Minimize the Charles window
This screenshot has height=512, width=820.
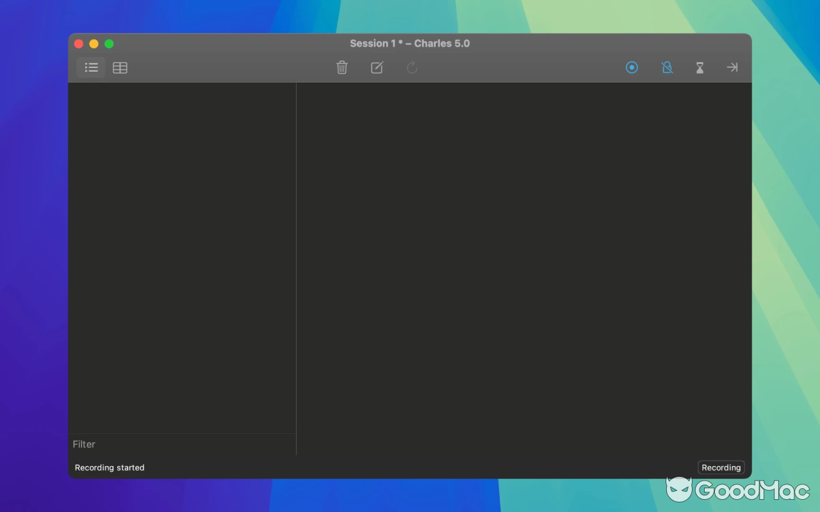(x=94, y=44)
